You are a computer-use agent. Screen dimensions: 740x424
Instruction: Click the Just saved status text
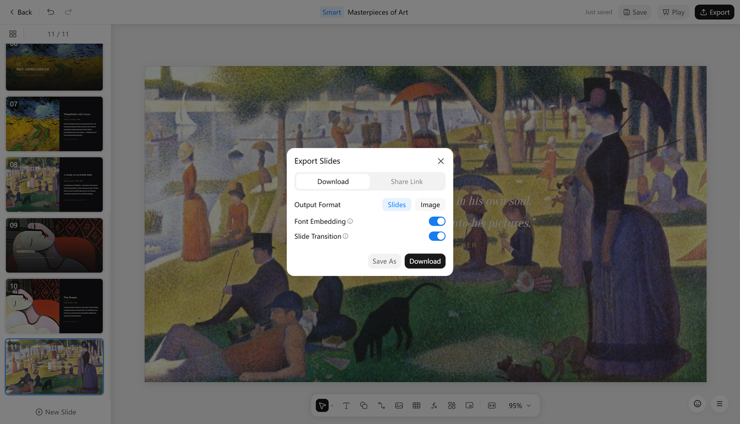point(598,12)
